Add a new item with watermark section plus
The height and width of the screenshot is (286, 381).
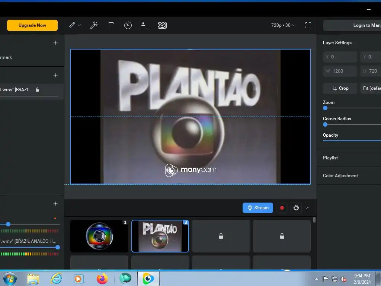click(x=55, y=43)
